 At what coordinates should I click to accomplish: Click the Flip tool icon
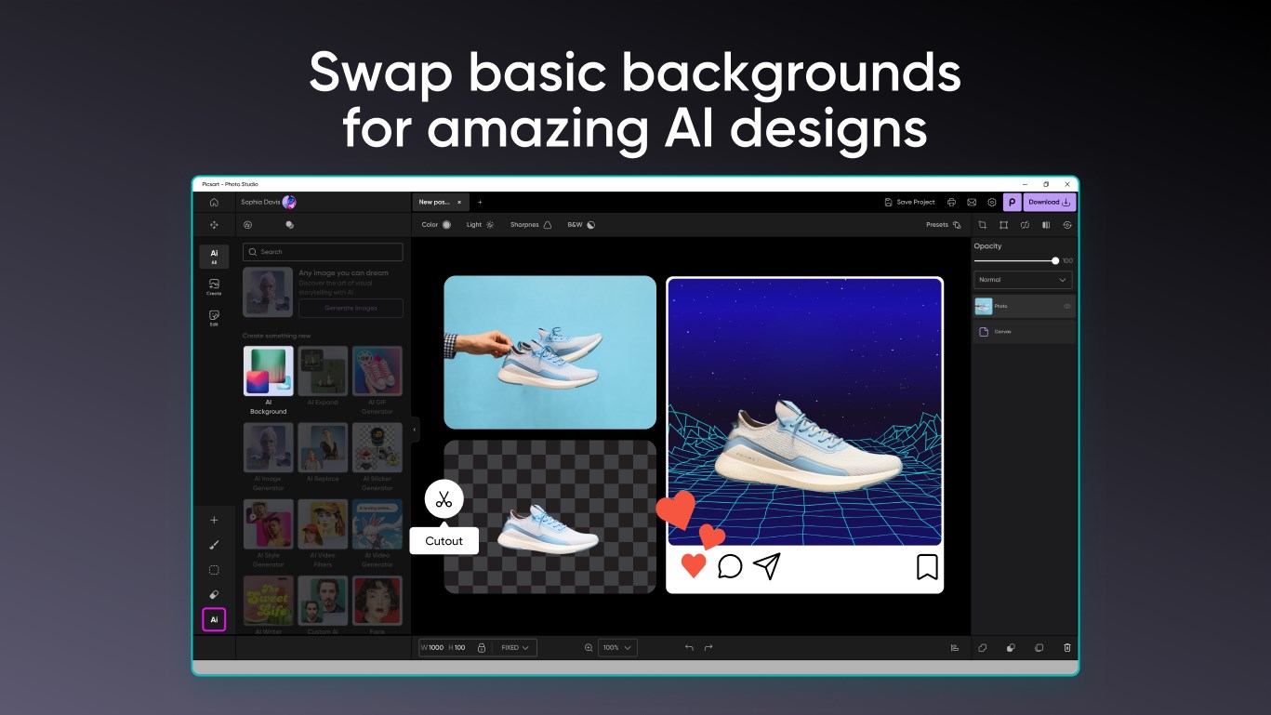[x=1046, y=224]
